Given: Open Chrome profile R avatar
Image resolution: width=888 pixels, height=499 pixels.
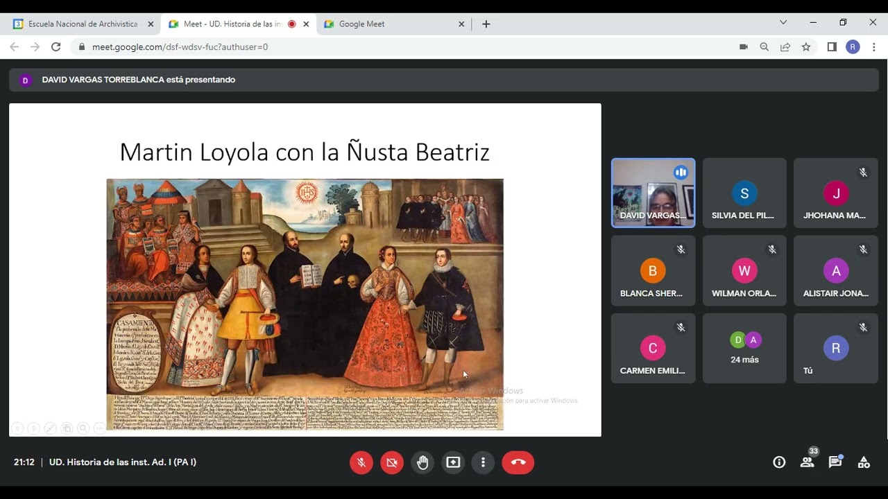Looking at the screenshot, I should click(x=853, y=47).
